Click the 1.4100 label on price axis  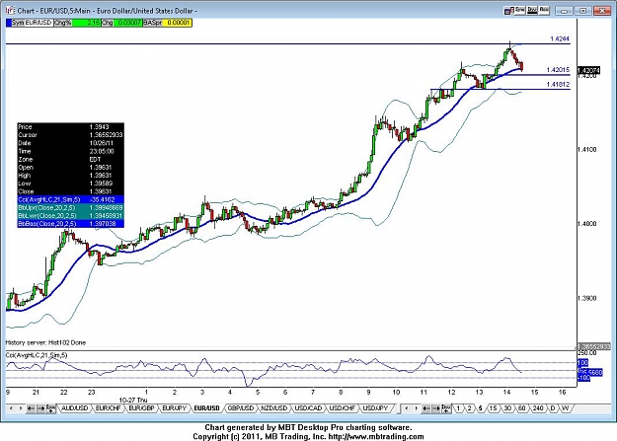(x=586, y=150)
